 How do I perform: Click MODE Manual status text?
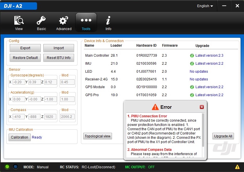click(x=36, y=167)
